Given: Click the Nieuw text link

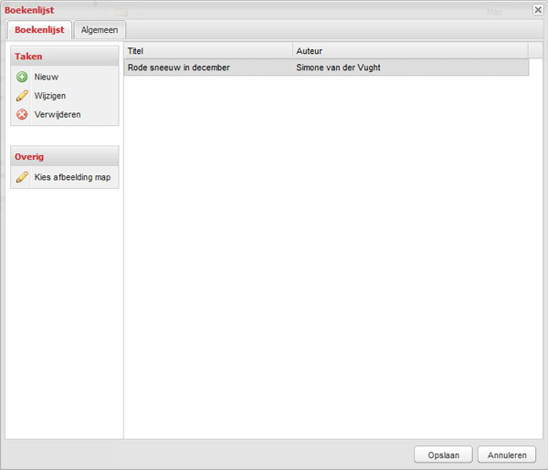Looking at the screenshot, I should pos(47,78).
